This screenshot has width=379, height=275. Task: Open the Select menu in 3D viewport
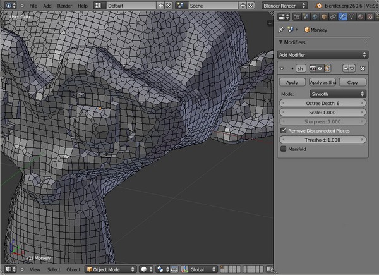(54, 269)
